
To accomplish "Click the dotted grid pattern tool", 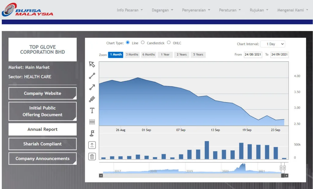I will click(x=92, y=122).
